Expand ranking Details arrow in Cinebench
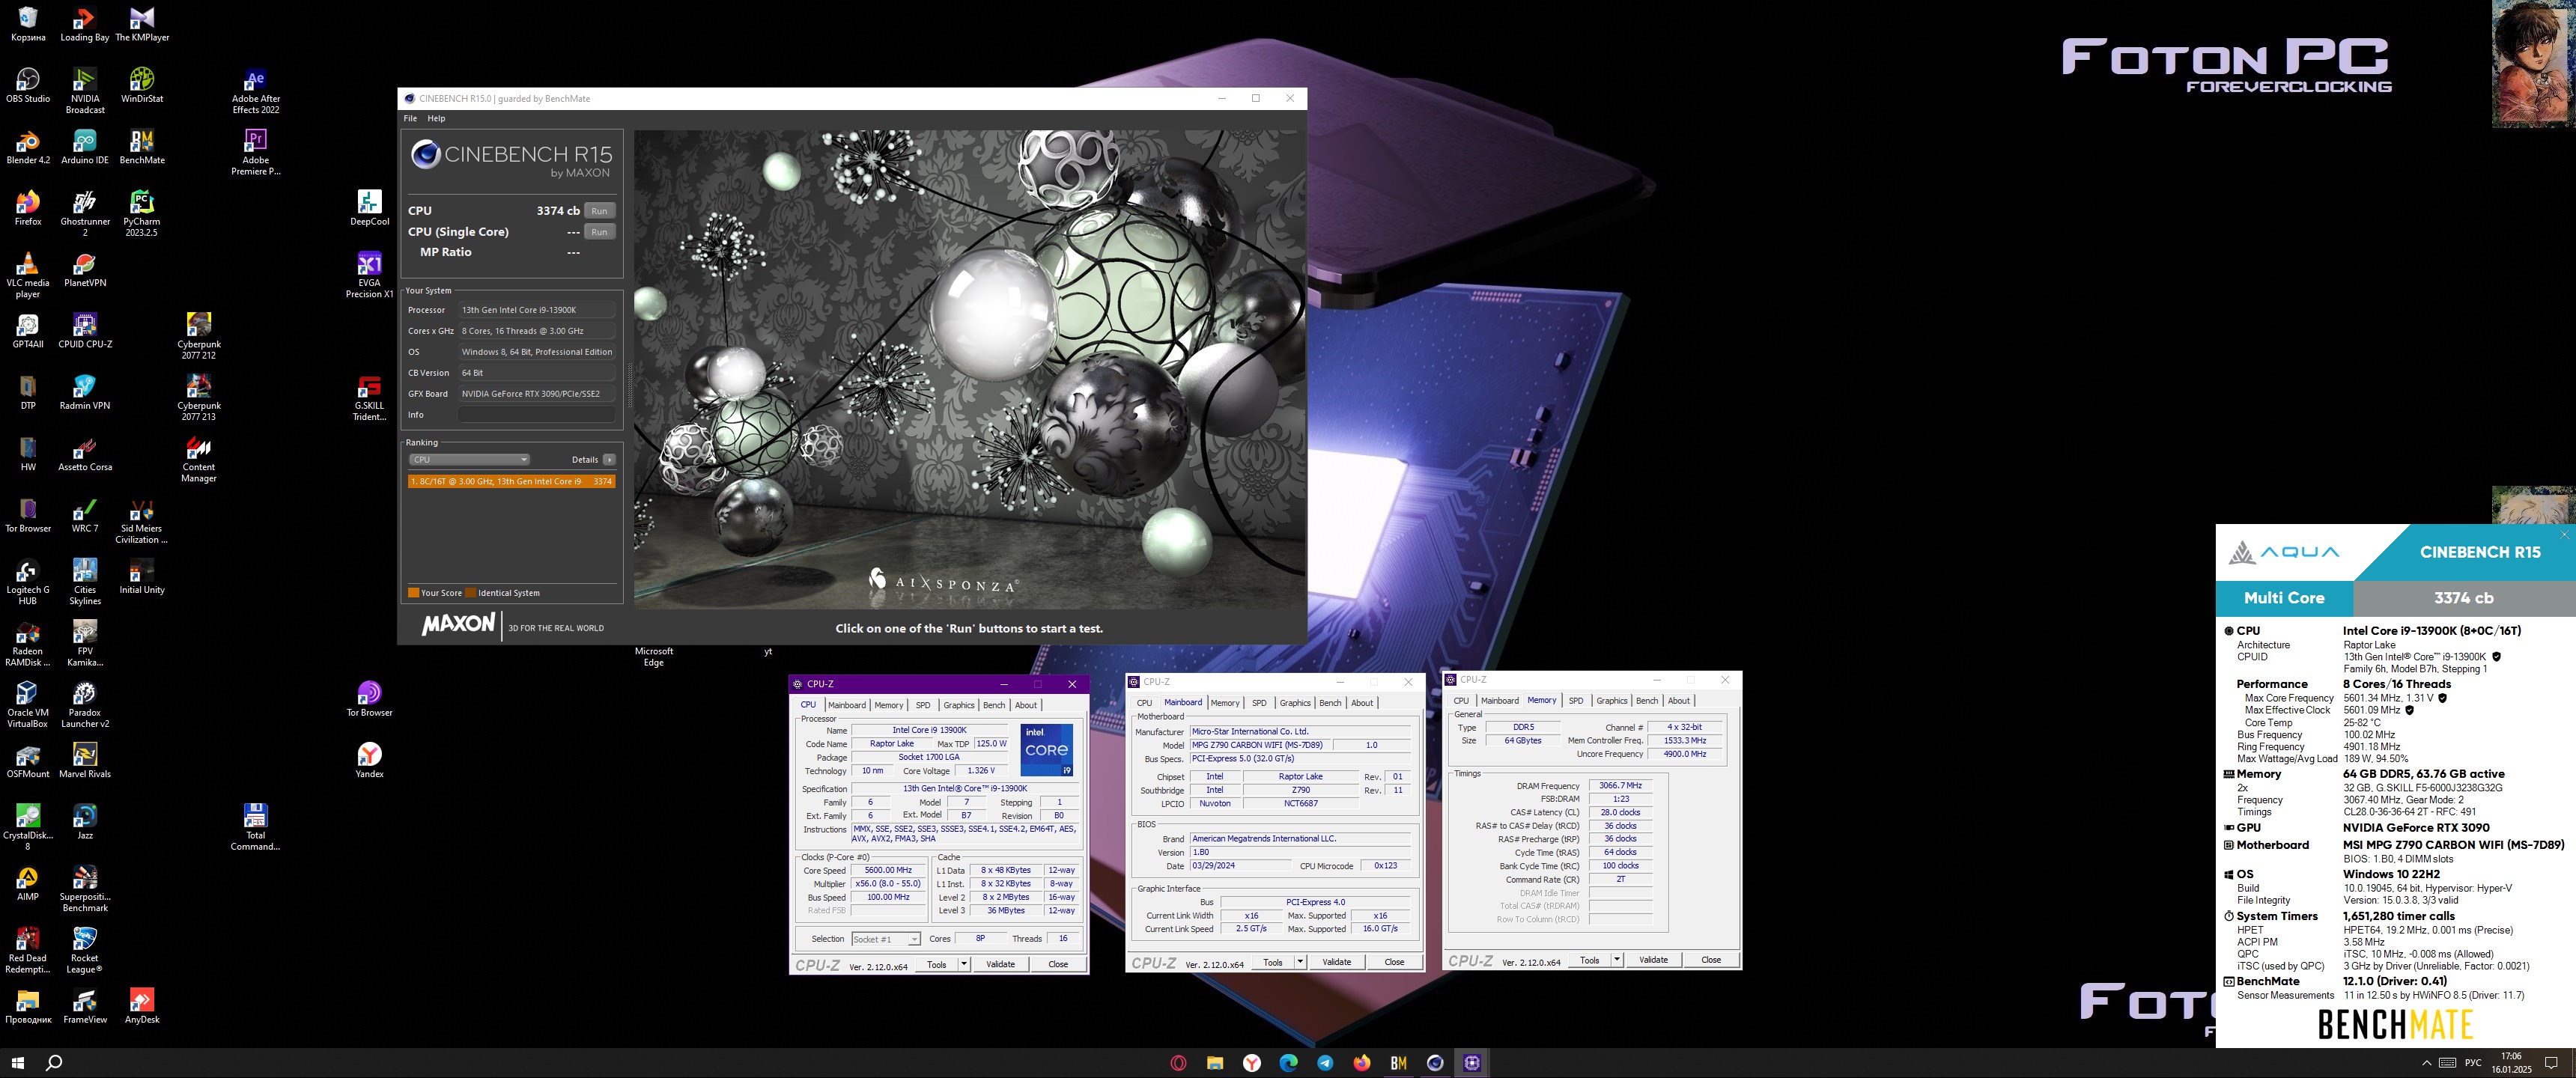Screen dimensions: 2576x1078 609,460
